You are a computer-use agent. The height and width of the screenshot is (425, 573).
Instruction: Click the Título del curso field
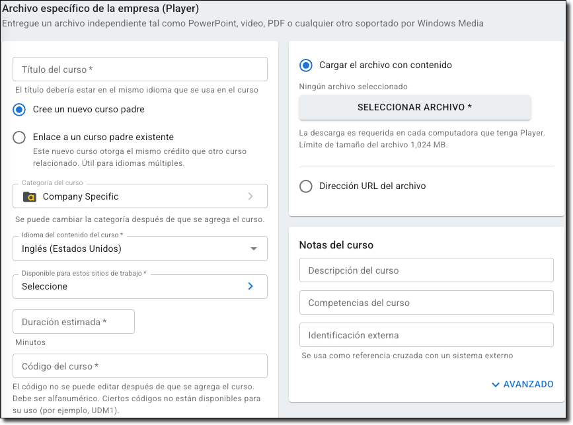click(140, 69)
